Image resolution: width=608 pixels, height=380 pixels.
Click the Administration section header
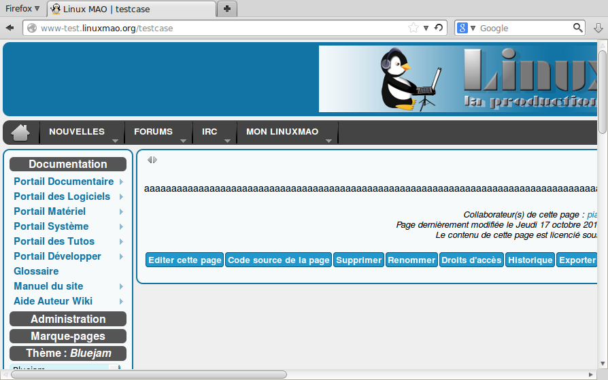click(68, 319)
